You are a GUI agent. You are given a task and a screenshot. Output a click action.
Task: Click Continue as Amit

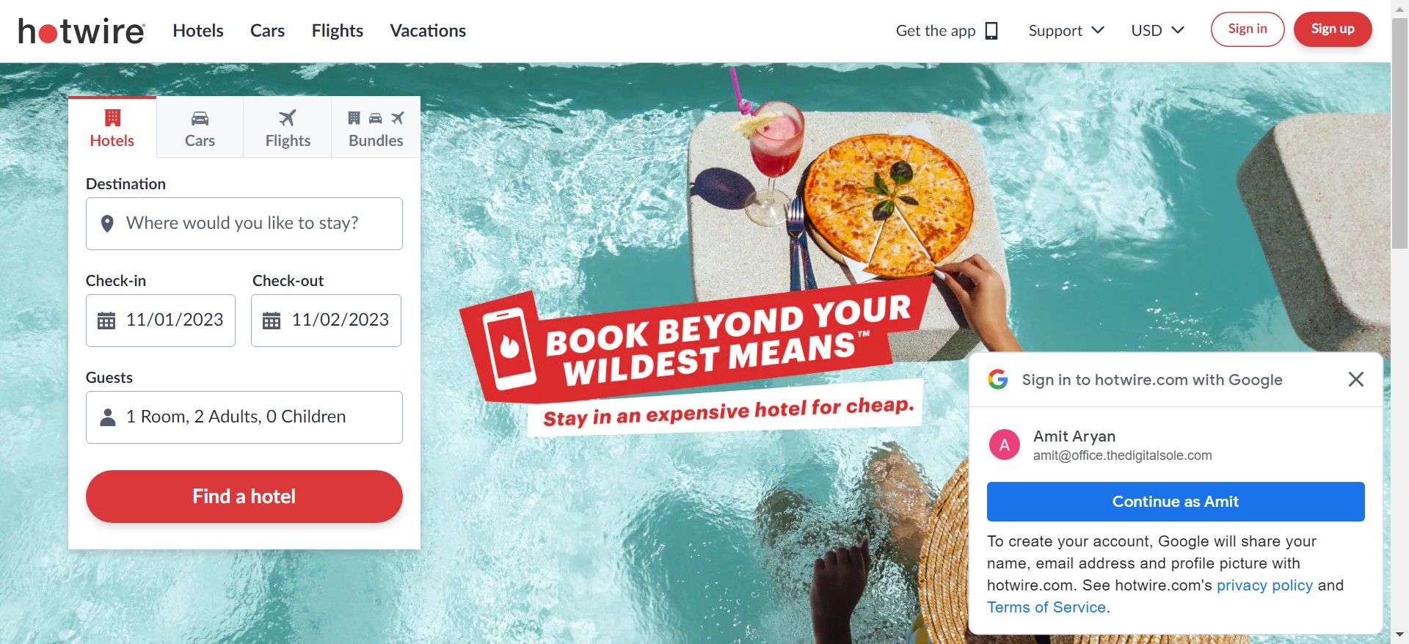[1176, 502]
